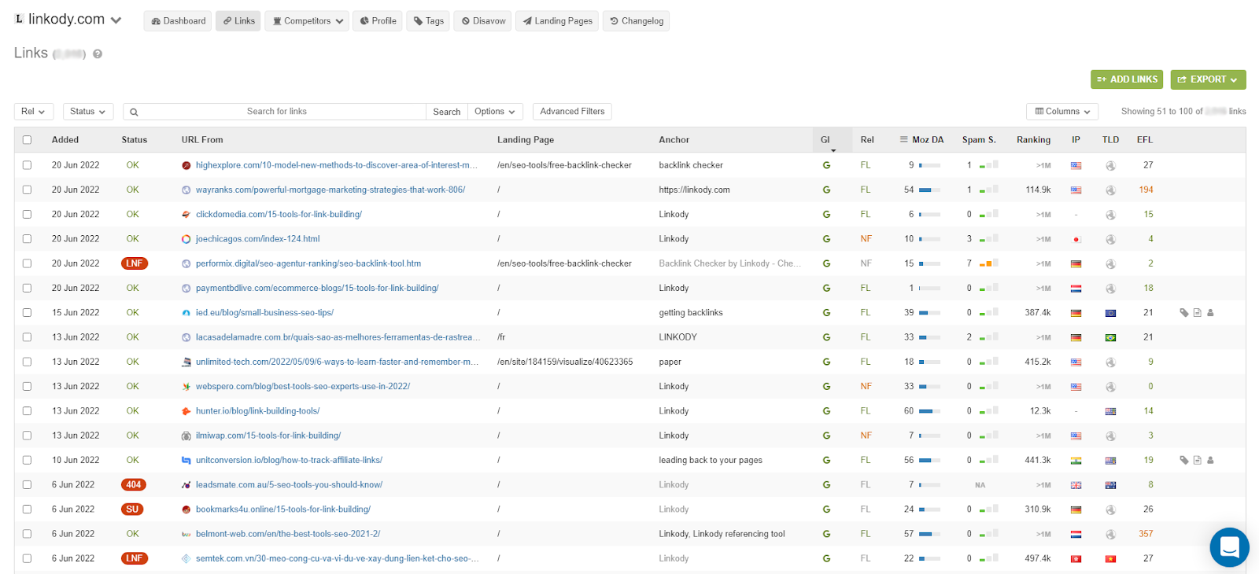The image size is (1259, 574).
Task: Click the Brazil flag TLD icon in the lacasadelamadre row
Action: [x=1110, y=337]
